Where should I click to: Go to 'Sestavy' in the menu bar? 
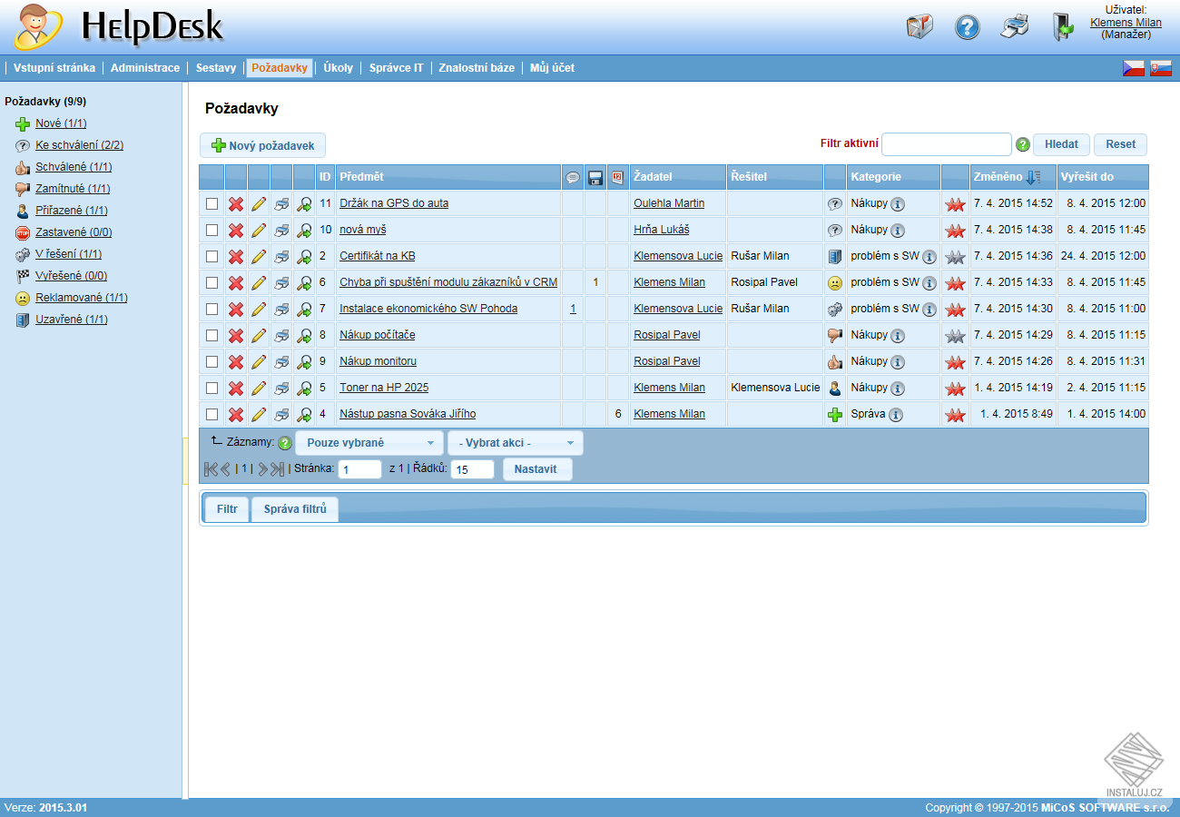point(216,68)
